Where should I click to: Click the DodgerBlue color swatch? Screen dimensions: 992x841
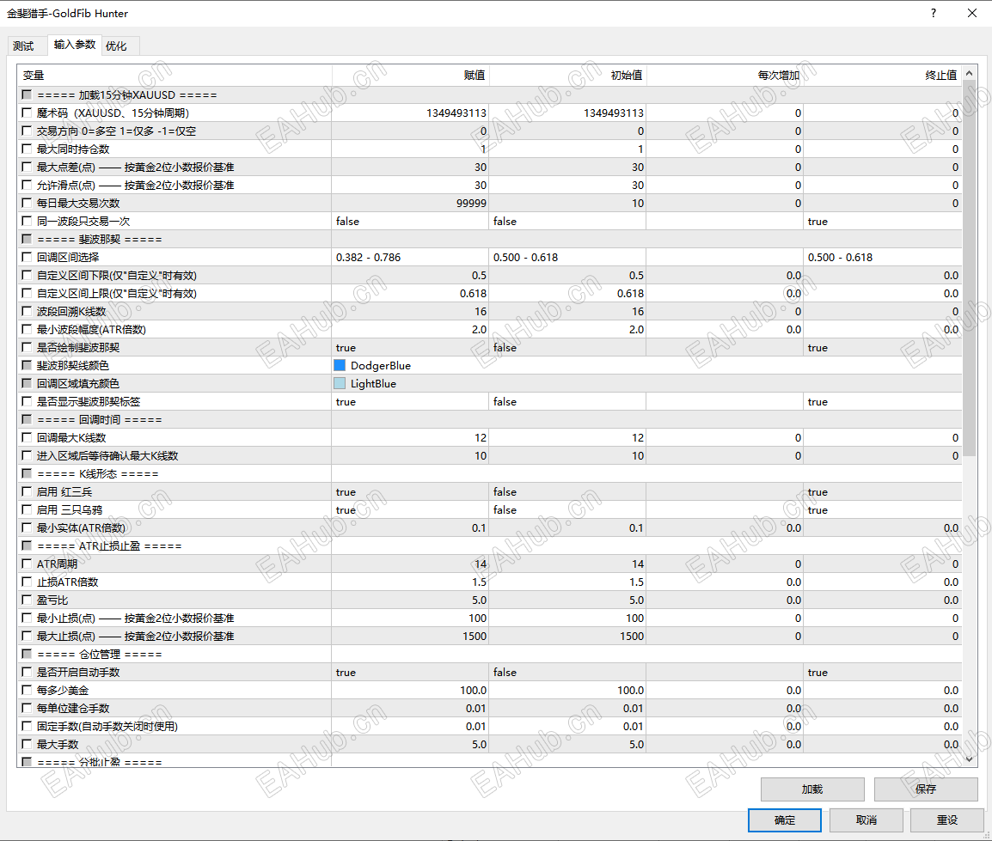(340, 365)
